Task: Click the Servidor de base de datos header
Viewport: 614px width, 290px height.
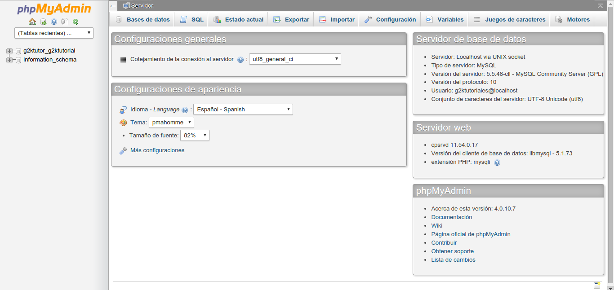Action: pyautogui.click(x=508, y=39)
